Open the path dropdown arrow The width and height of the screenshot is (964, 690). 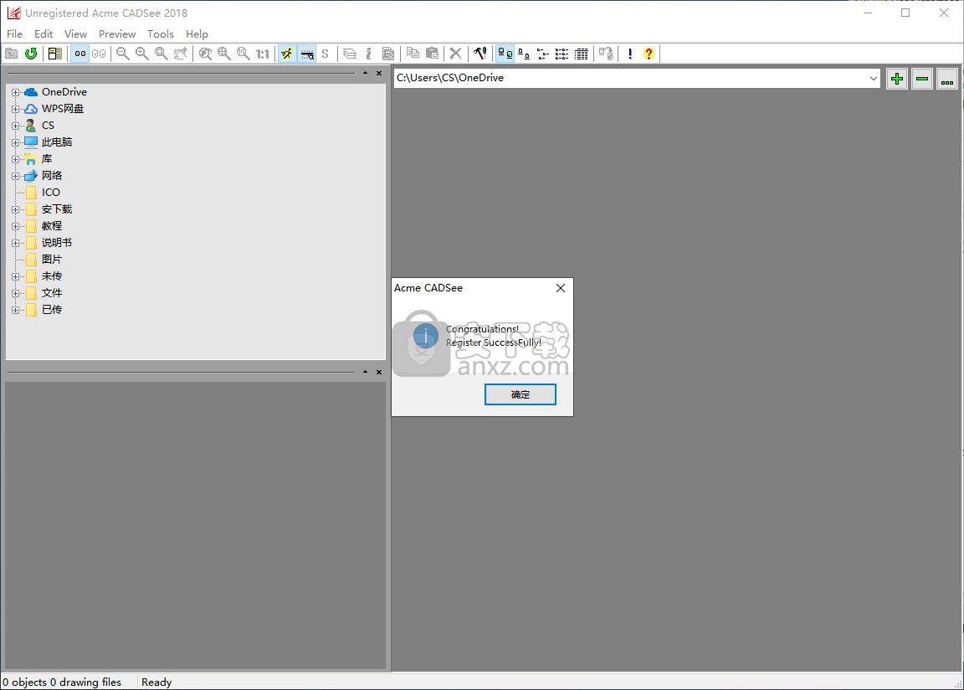pos(873,78)
